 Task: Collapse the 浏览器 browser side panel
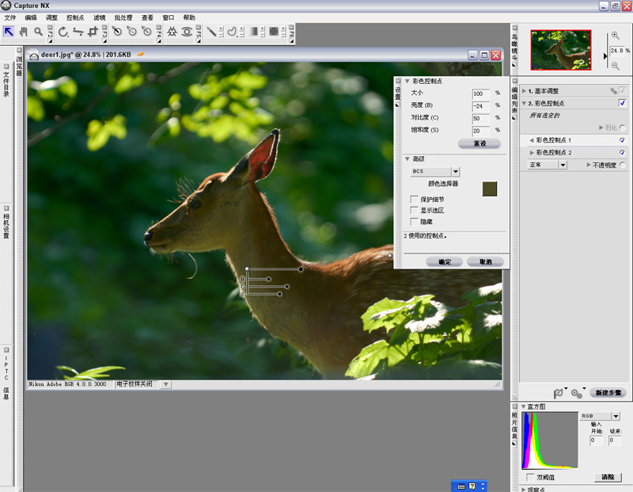click(x=19, y=50)
